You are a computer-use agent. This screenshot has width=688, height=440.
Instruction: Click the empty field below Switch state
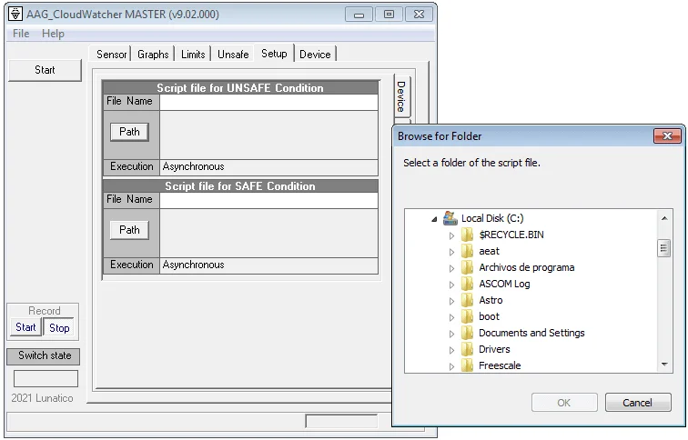46,379
